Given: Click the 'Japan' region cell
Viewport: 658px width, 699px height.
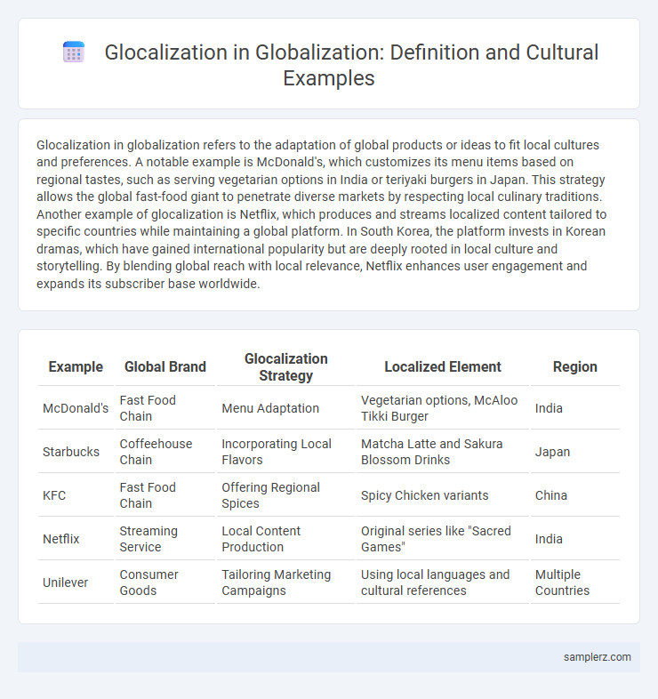Looking at the screenshot, I should pos(575,452).
